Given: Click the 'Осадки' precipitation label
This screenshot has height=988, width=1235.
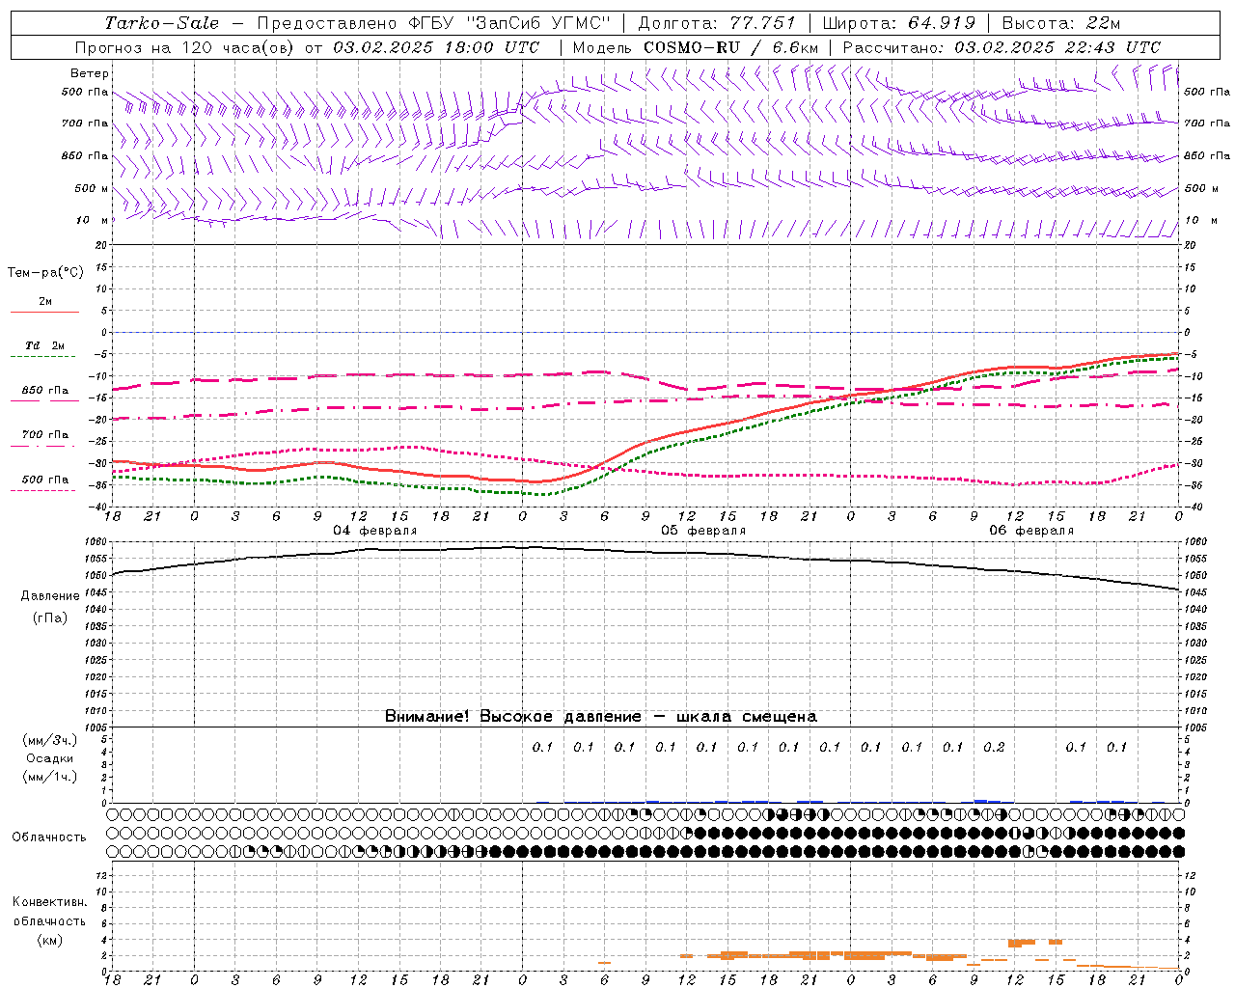Looking at the screenshot, I should click(x=50, y=758).
